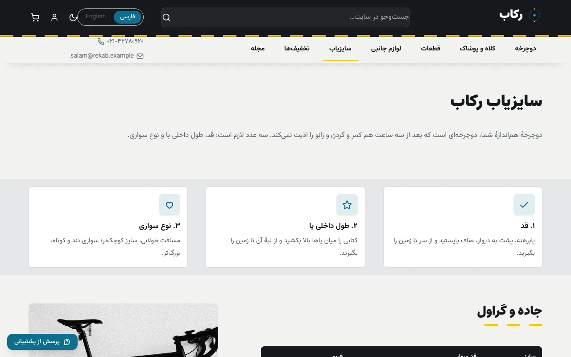Screen dimensions: 571x357
Task: Open the تخفیف‌ها menu item
Action: (x=297, y=49)
